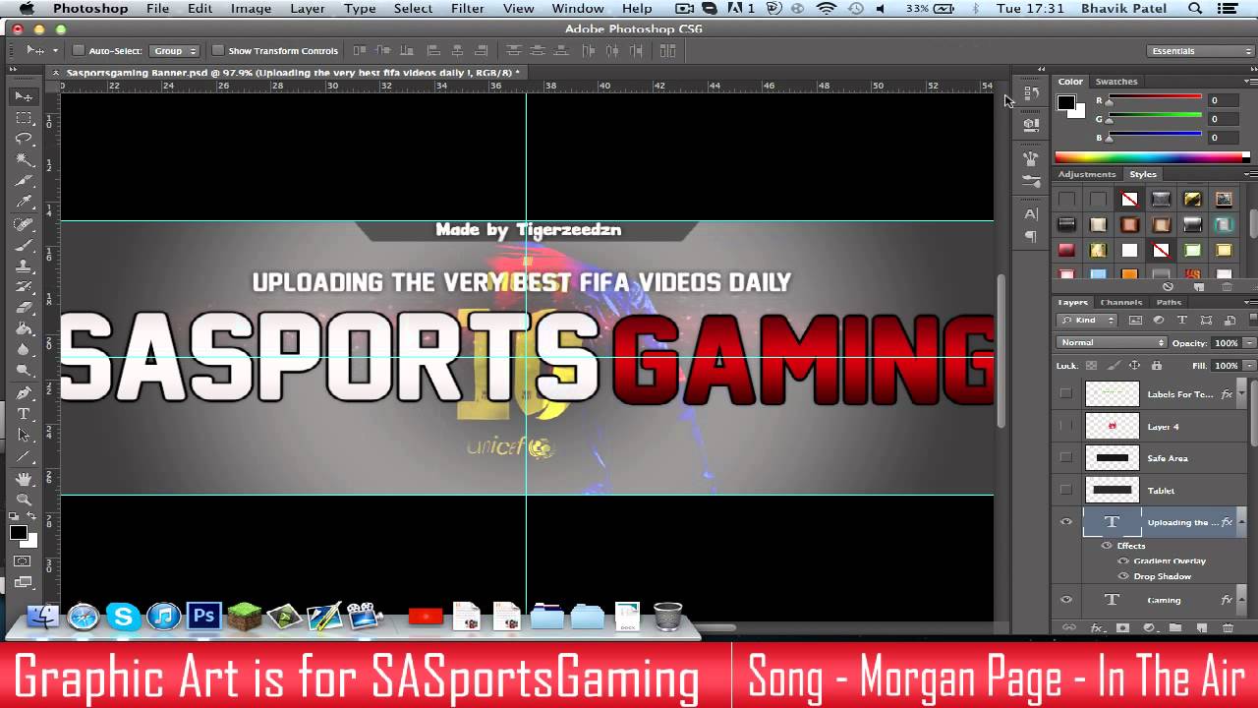Toggle Quick Mask mode icon
1258x708 pixels.
click(x=24, y=560)
